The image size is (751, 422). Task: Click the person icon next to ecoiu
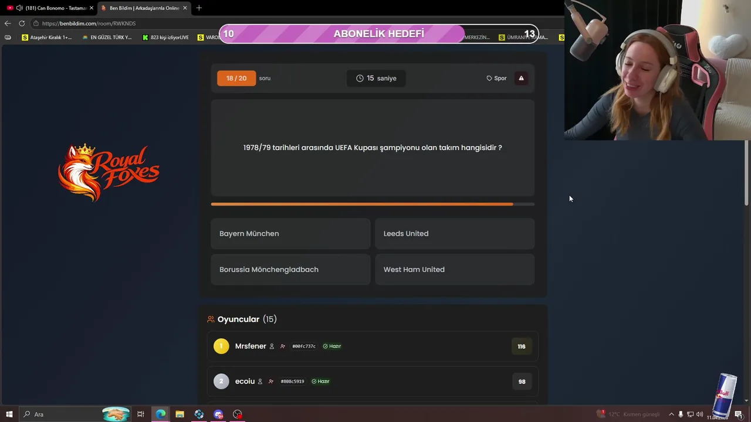[x=260, y=382]
